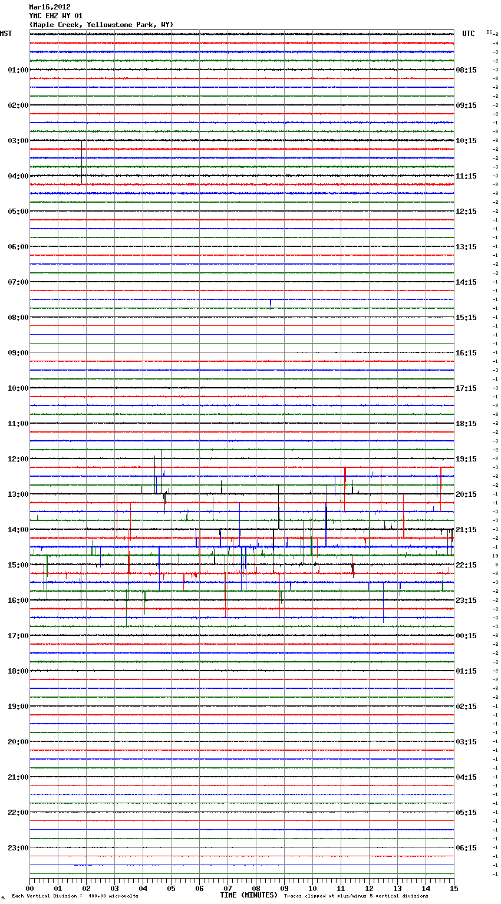Click the UTC column header
This screenshot has height=904, width=501.
469,34
